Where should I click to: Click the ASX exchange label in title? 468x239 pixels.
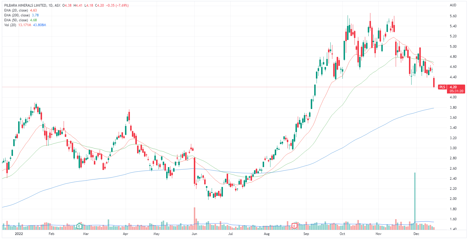(x=58, y=5)
